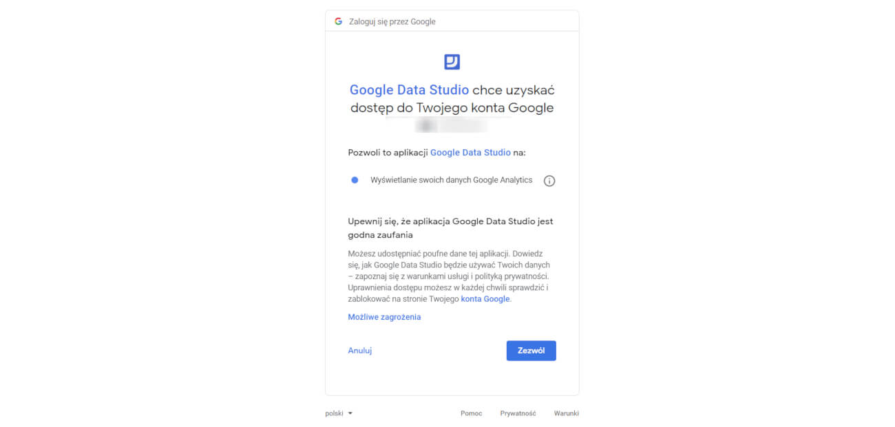Image resolution: width=895 pixels, height=427 pixels.
Task: Click the Google G logo in header
Action: pyautogui.click(x=338, y=21)
